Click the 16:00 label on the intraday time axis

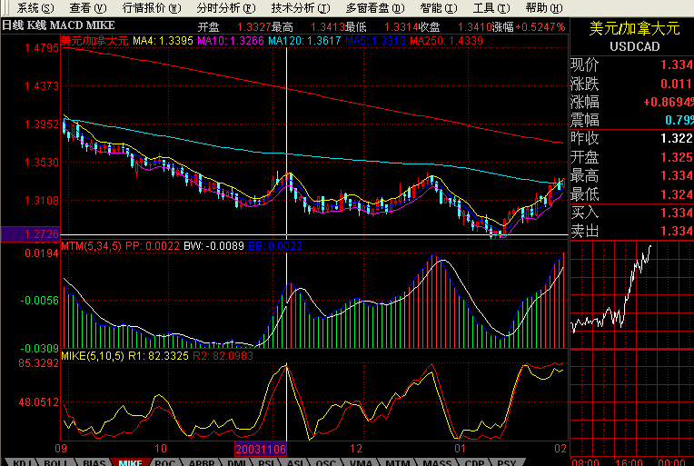[629, 462]
